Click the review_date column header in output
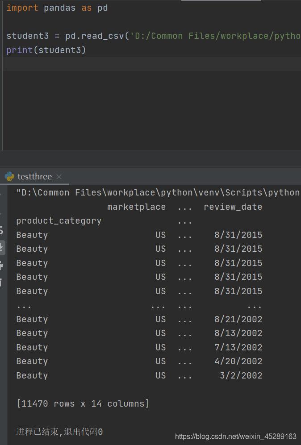The image size is (301, 445). point(233,207)
